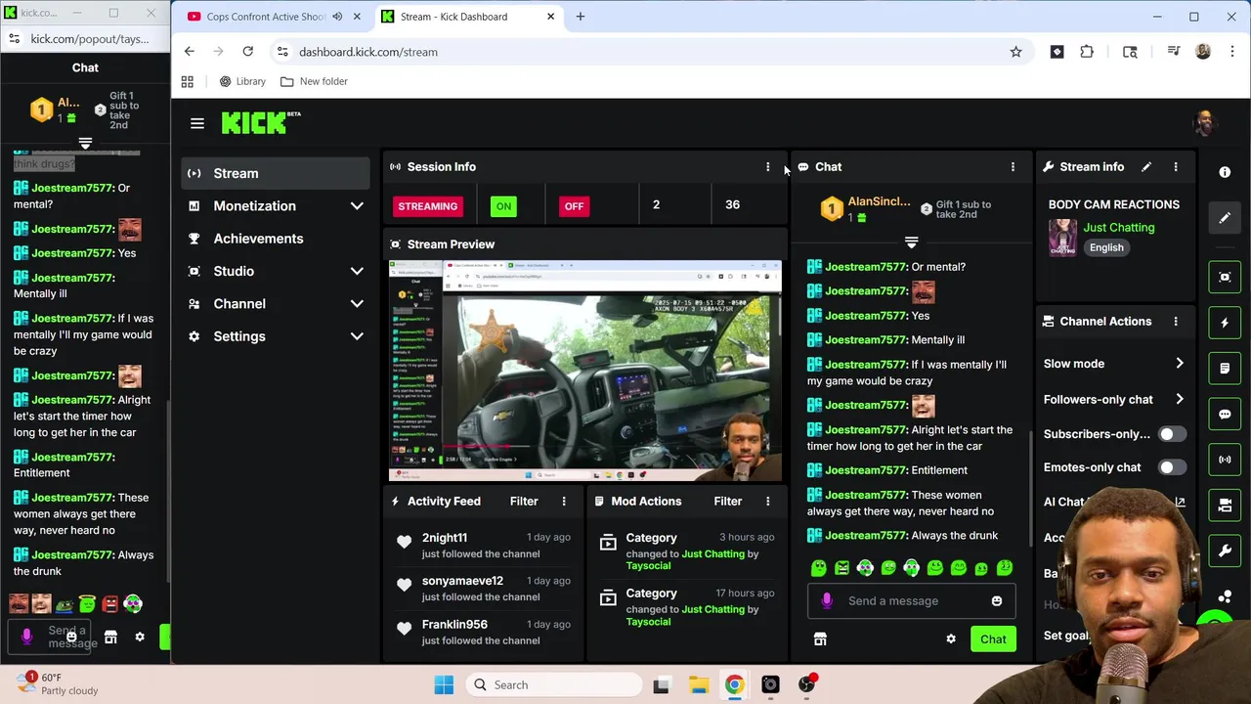Open chat settings gear in dashboard chat
1251x704 pixels.
coord(951,639)
